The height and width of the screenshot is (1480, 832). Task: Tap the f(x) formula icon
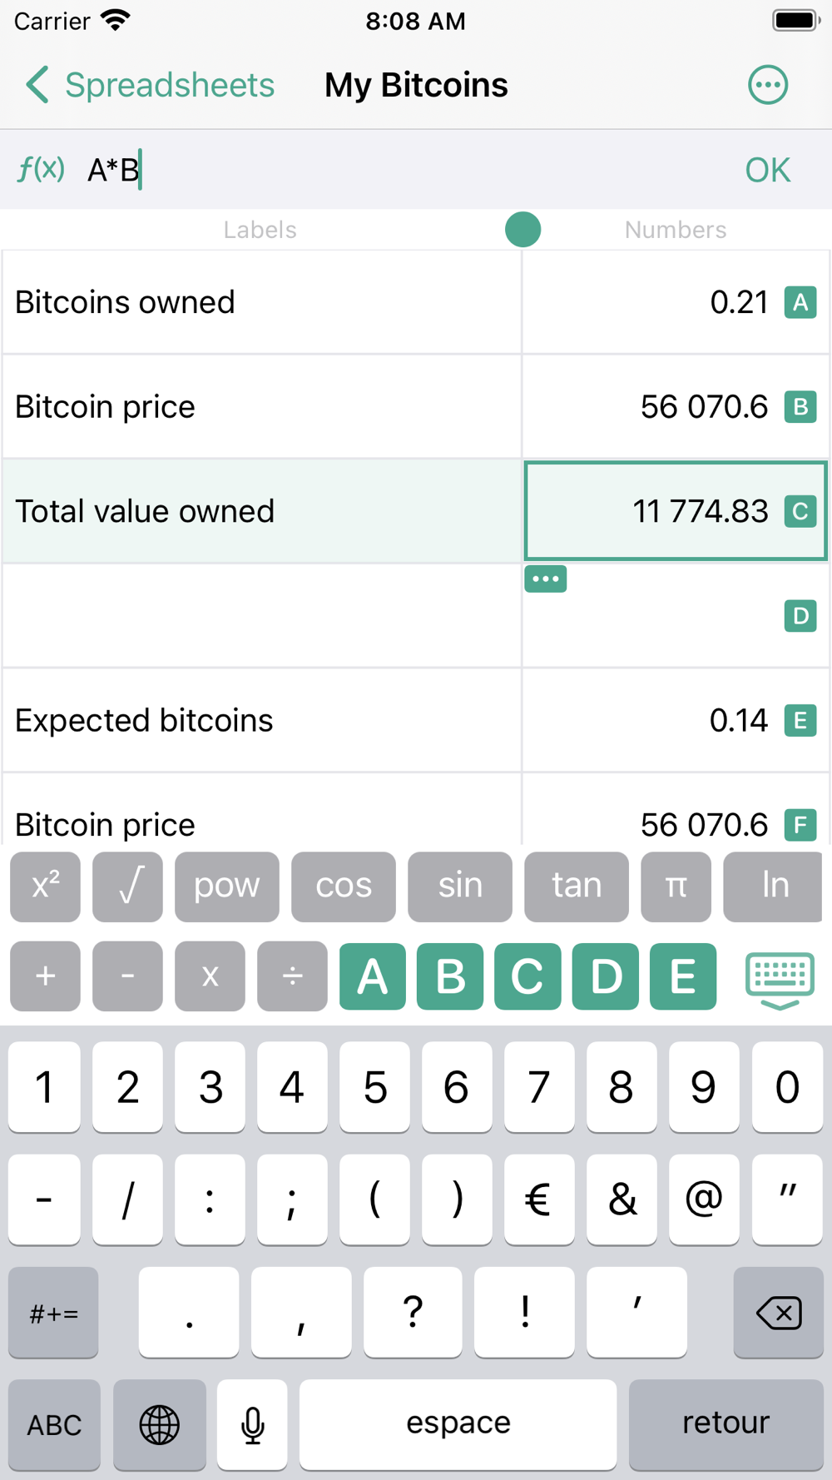(x=41, y=170)
